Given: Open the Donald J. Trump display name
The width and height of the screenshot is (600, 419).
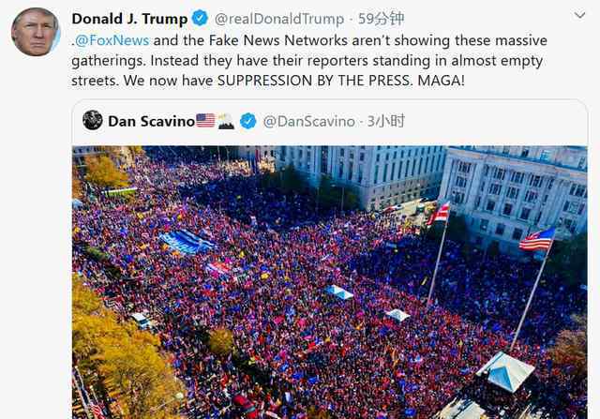Looking at the screenshot, I should pos(129,19).
